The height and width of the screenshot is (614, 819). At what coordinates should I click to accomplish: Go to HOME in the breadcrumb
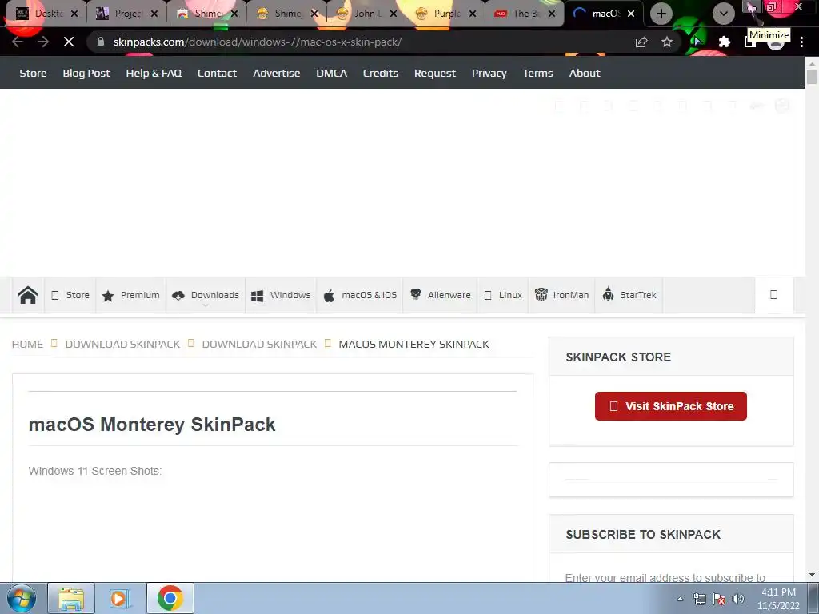27,344
